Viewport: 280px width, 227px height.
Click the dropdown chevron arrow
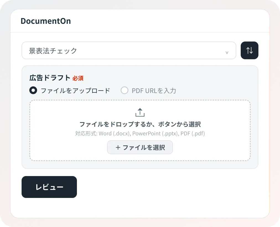227,53
